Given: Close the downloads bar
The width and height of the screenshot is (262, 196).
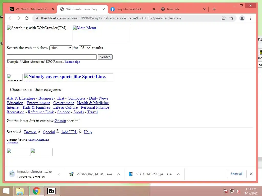Looking at the screenshot, I should [x=251, y=174].
